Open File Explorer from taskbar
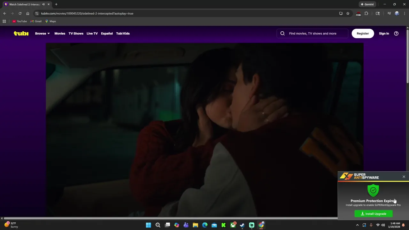The image size is (409, 230). [x=195, y=225]
